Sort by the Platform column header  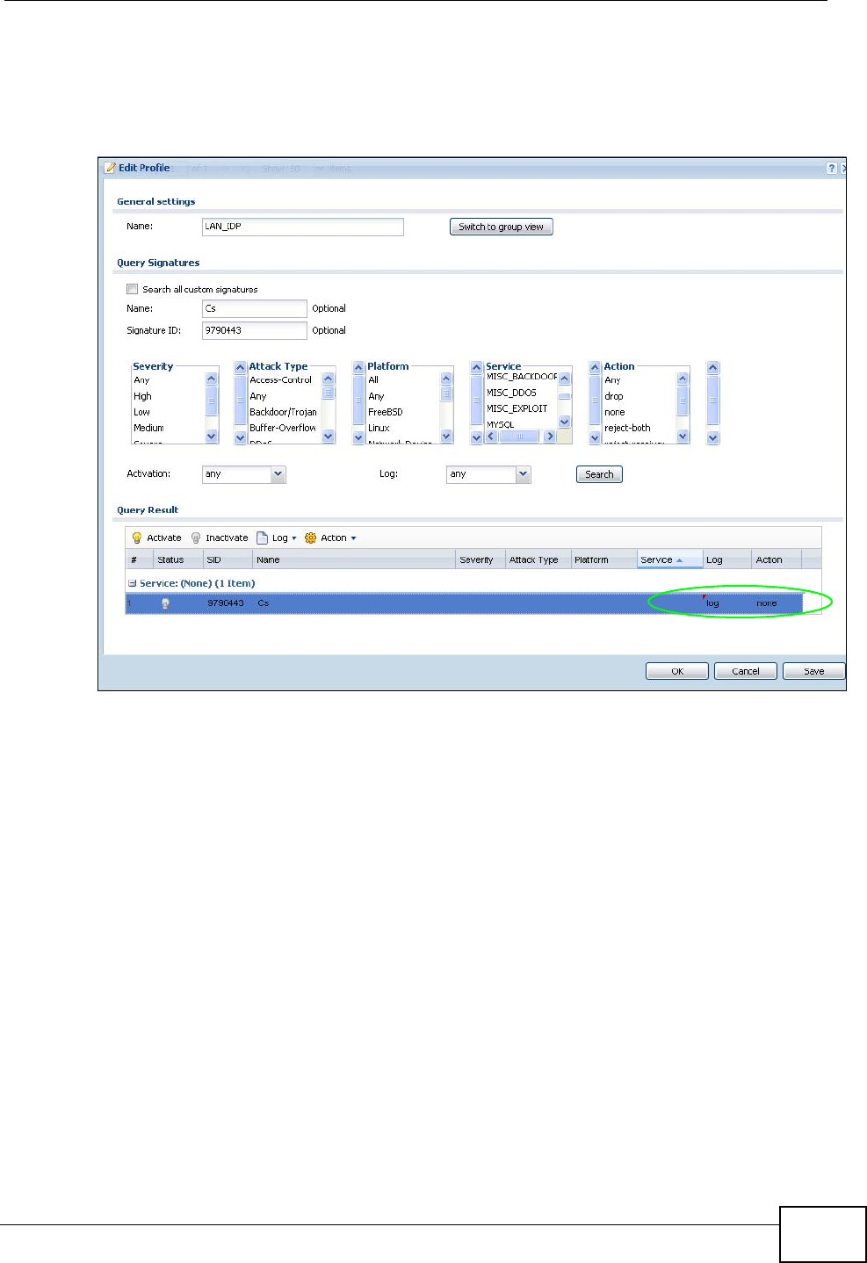[603, 559]
